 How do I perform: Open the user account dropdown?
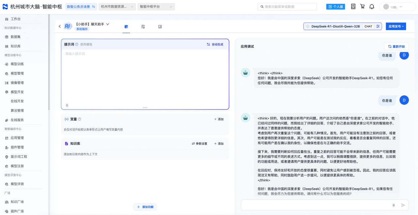pyautogui.click(x=398, y=7)
